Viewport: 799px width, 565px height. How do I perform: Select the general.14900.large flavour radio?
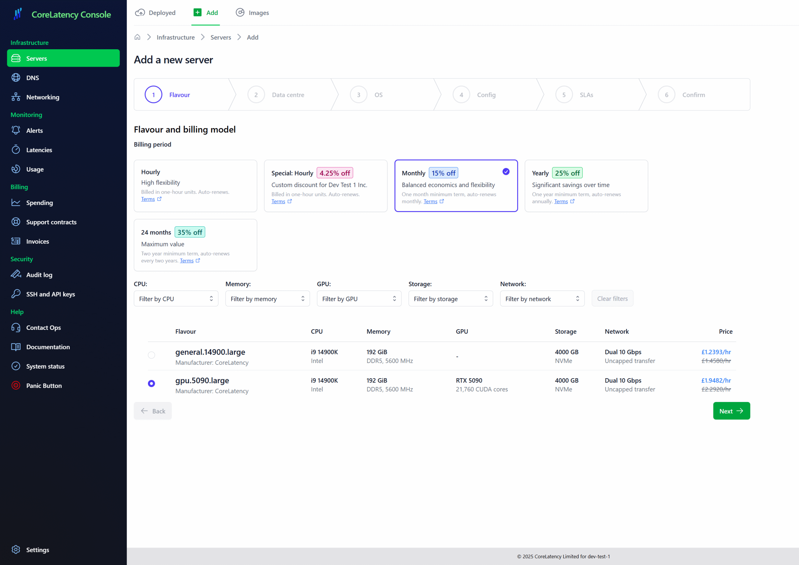[x=151, y=355]
